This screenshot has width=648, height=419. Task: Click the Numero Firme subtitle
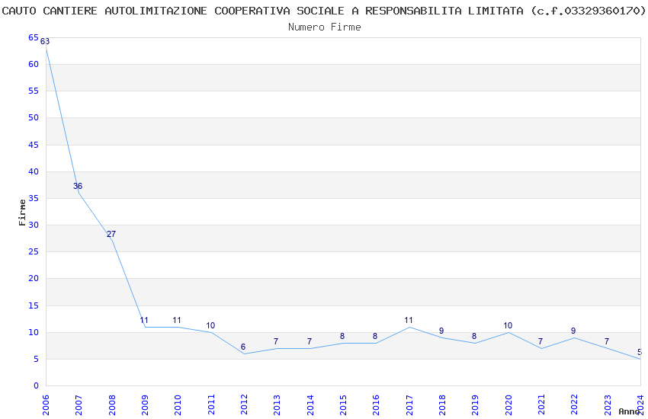point(324,27)
